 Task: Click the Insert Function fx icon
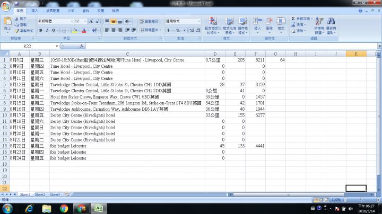pyautogui.click(x=82, y=46)
